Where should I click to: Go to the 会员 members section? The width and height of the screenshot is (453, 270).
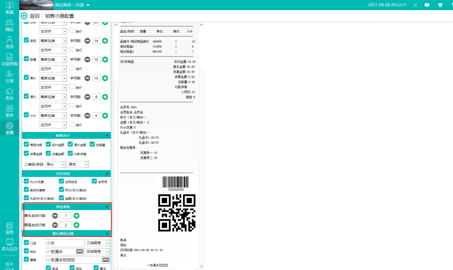[9, 42]
